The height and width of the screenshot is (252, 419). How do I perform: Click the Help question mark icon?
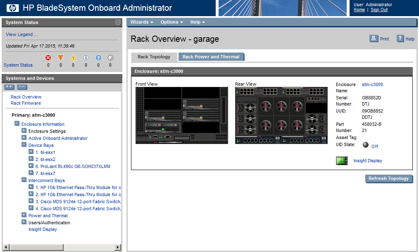pos(400,38)
